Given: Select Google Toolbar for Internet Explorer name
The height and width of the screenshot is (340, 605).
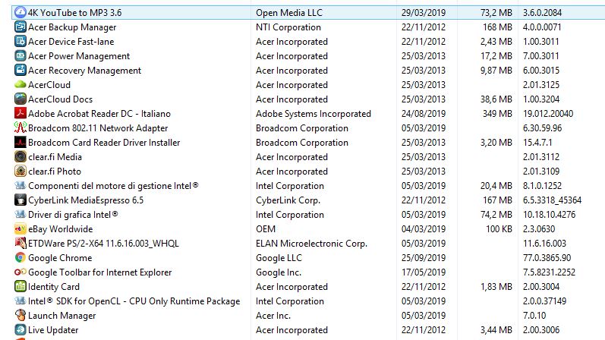Looking at the screenshot, I should pyautogui.click(x=99, y=272).
